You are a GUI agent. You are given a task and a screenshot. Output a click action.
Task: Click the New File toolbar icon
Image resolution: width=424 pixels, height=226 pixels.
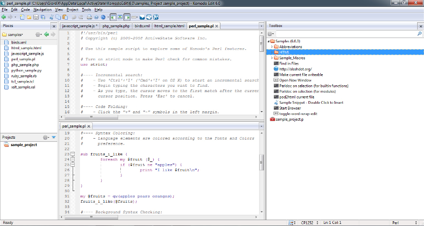click(x=22, y=17)
